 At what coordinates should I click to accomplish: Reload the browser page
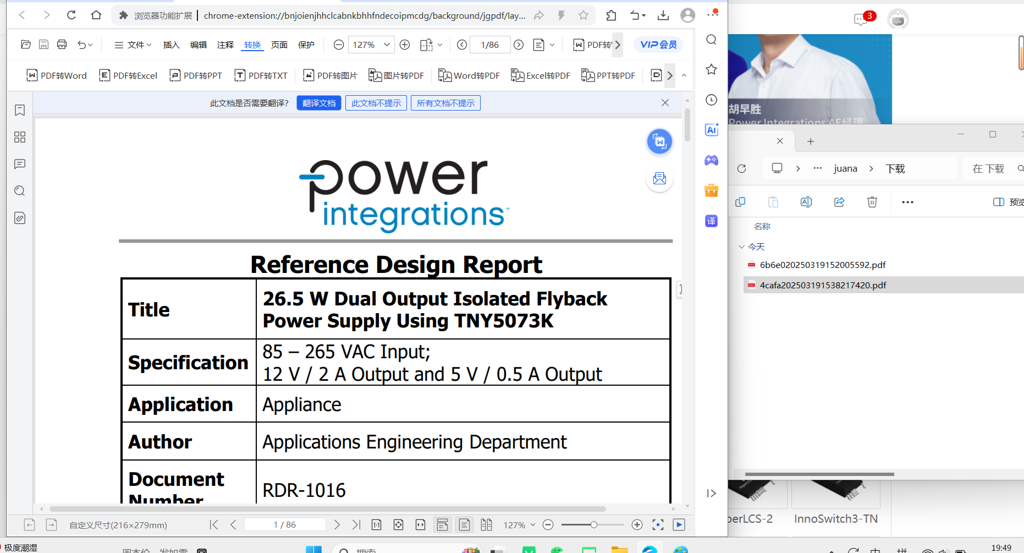(71, 15)
